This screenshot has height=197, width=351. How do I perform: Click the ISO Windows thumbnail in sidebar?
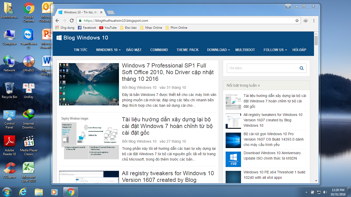233,159
